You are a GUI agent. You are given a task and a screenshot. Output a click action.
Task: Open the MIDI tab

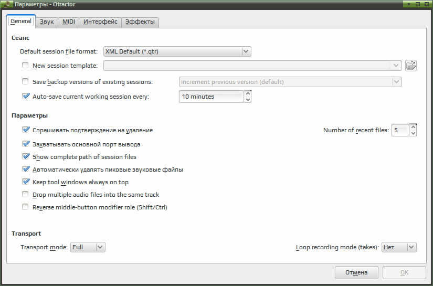click(x=68, y=22)
